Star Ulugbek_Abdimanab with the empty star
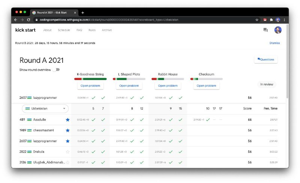The height and width of the screenshot is (183, 300). coord(67,162)
